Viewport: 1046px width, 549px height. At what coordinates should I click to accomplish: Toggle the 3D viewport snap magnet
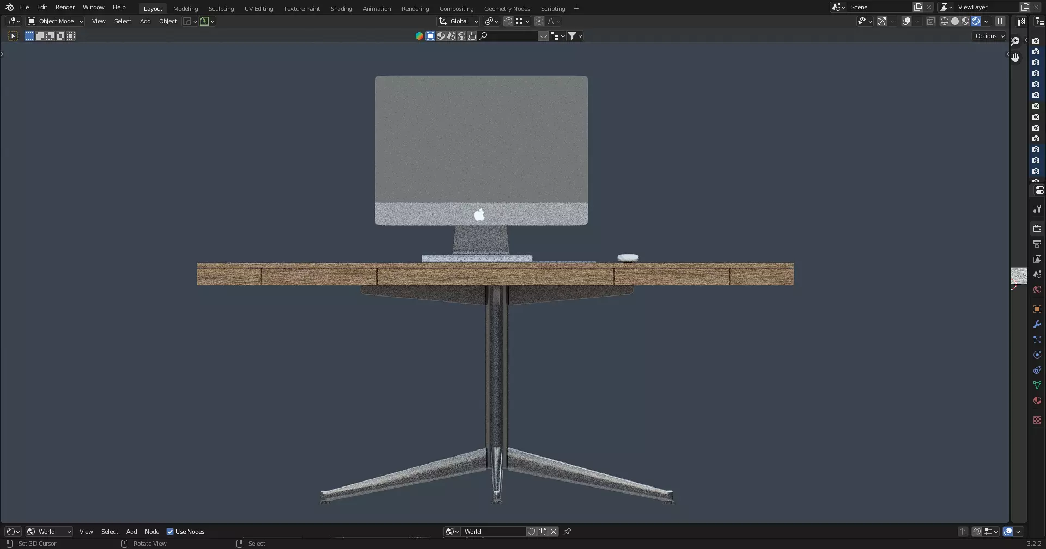(x=508, y=21)
